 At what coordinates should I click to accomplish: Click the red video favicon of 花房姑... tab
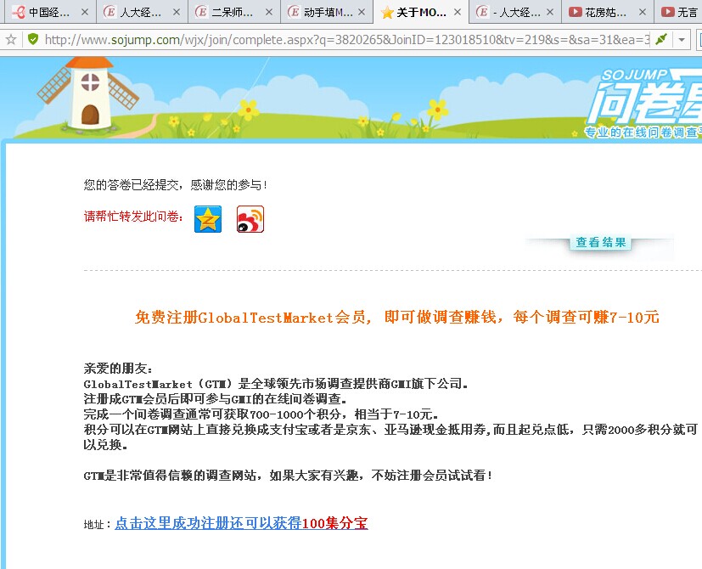575,12
